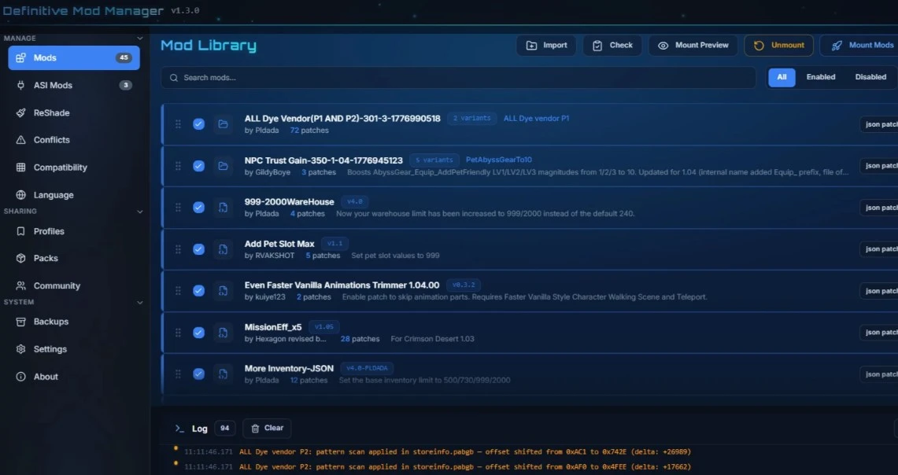This screenshot has height=475, width=898.
Task: Open ASI Mods in the sidebar
Action: [x=74, y=85]
